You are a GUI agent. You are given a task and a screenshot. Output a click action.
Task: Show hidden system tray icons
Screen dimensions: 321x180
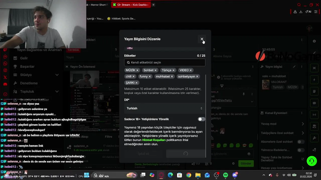tap(264, 175)
